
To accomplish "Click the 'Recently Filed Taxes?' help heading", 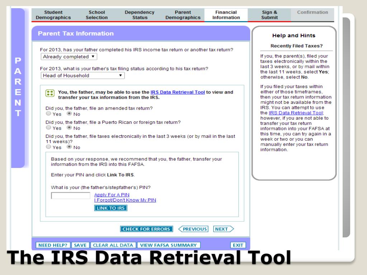I will pyautogui.click(x=296, y=46).
